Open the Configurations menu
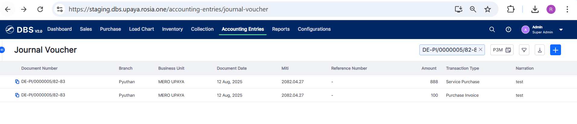 pyautogui.click(x=314, y=29)
